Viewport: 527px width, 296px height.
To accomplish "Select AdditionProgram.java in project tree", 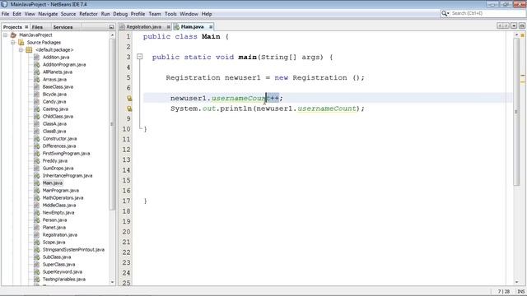I will (x=64, y=64).
